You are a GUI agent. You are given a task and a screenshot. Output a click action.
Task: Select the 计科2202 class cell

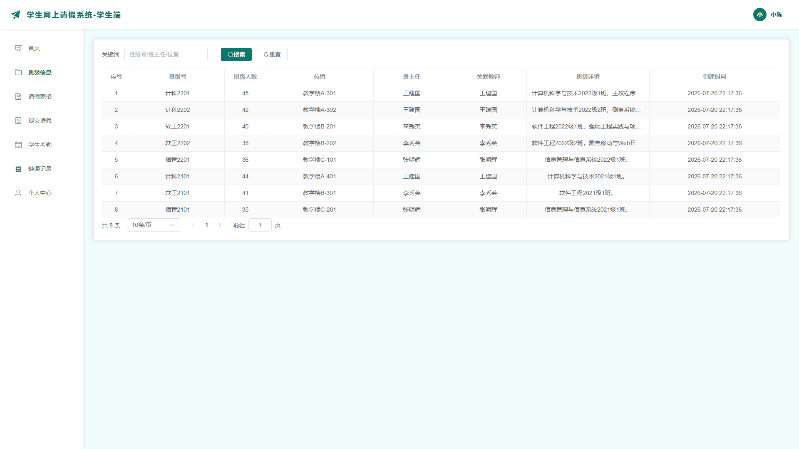pos(178,110)
